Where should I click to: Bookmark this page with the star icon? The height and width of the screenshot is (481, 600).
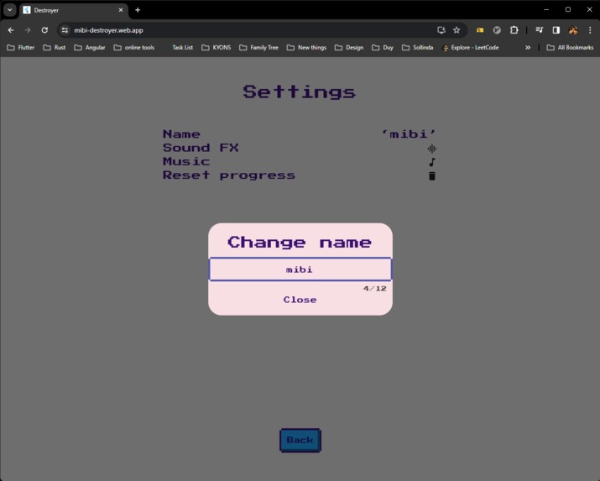click(457, 30)
